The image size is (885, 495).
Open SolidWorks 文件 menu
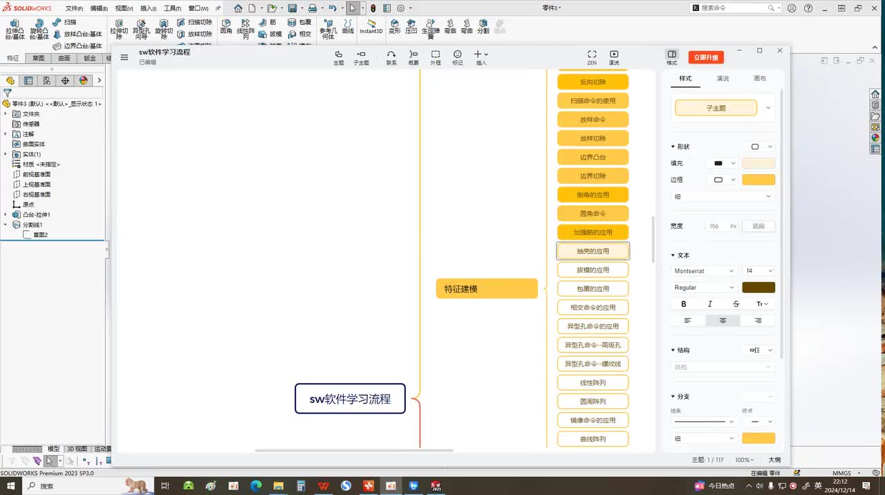pos(74,8)
